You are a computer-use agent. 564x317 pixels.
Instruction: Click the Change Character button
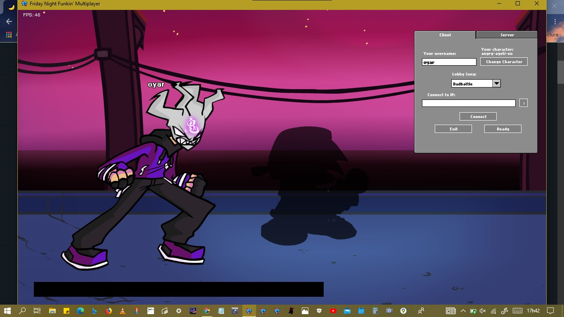(x=504, y=62)
